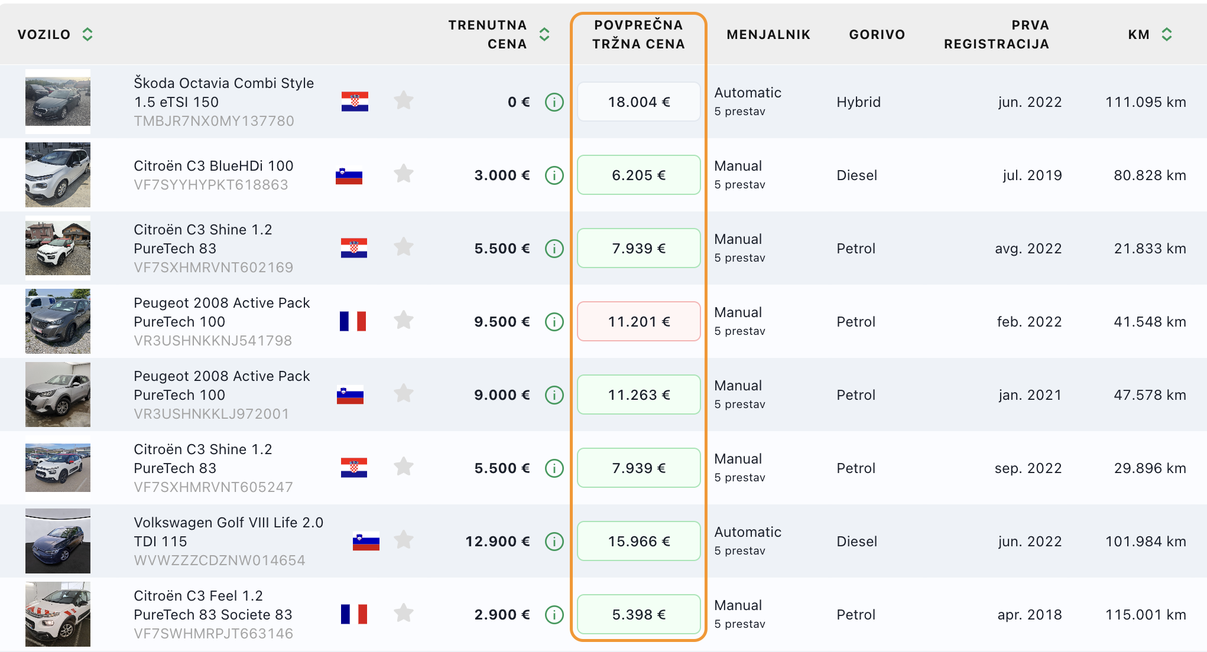Click the green 15.966 € price badge
Screen dimensions: 1207x652
638,542
